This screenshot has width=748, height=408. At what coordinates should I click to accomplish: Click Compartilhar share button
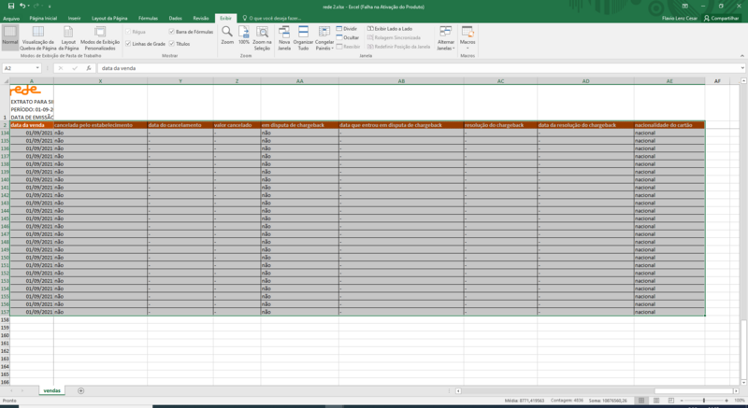click(721, 18)
